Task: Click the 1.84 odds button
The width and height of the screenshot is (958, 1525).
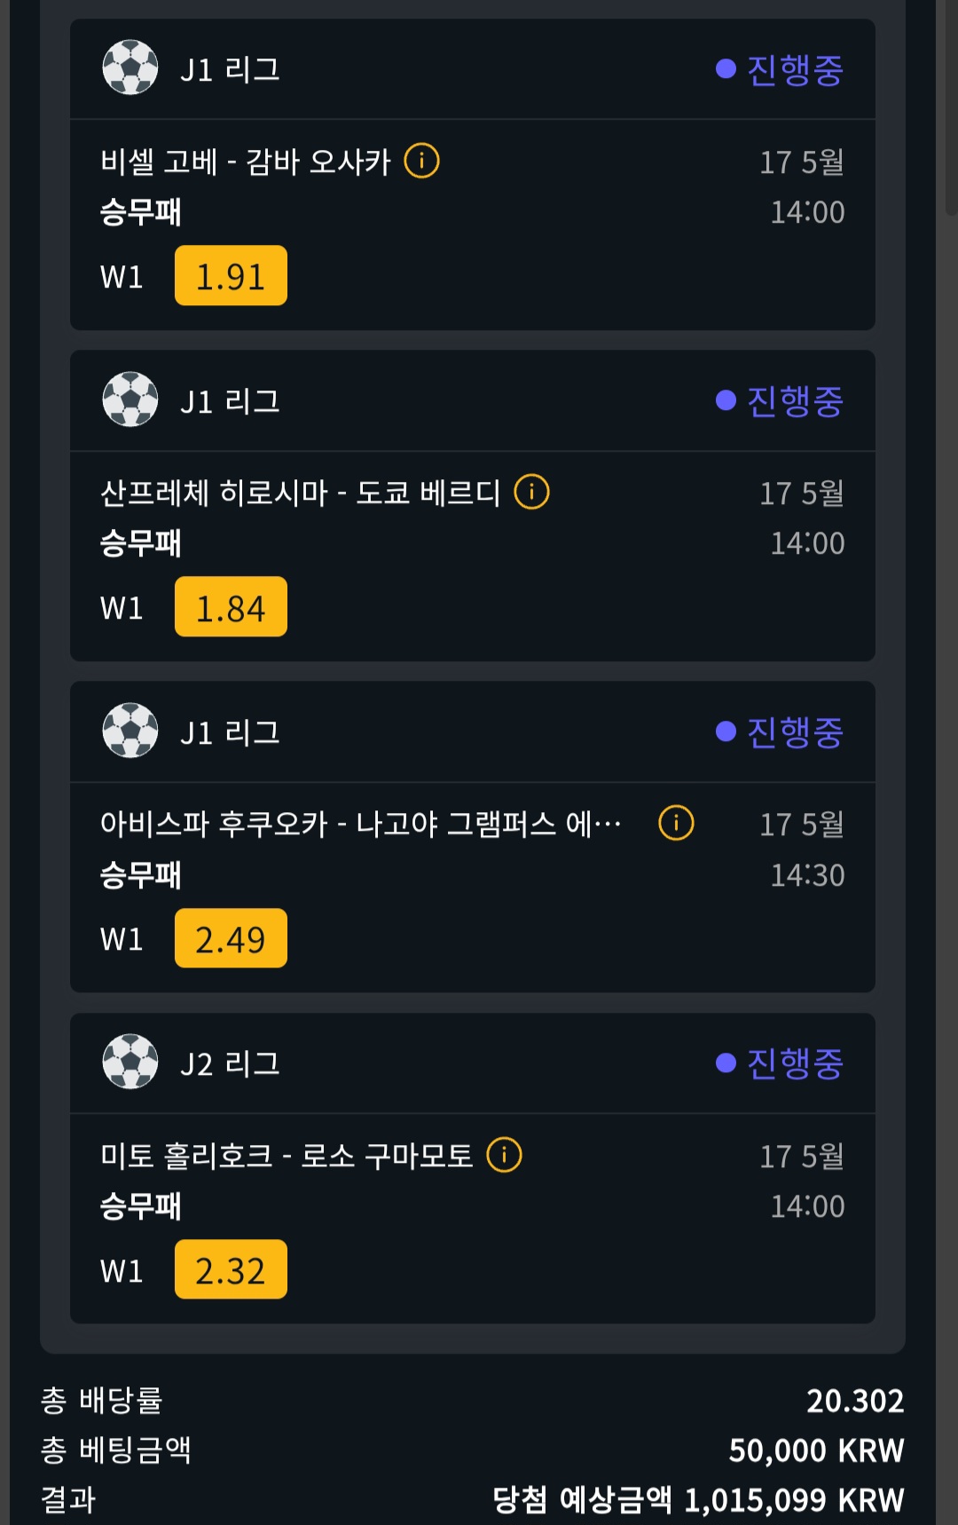Action: click(231, 607)
